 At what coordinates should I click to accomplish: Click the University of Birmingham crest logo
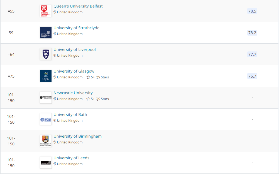coord(46,141)
